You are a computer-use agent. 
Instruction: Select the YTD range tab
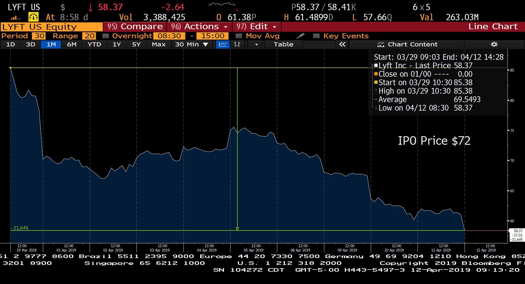coord(94,44)
